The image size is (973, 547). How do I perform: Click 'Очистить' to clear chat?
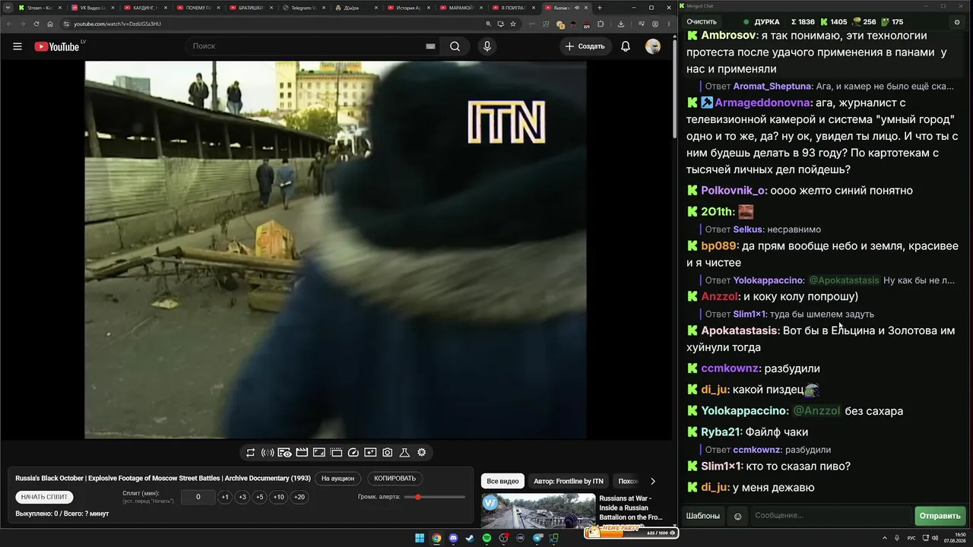(x=702, y=22)
